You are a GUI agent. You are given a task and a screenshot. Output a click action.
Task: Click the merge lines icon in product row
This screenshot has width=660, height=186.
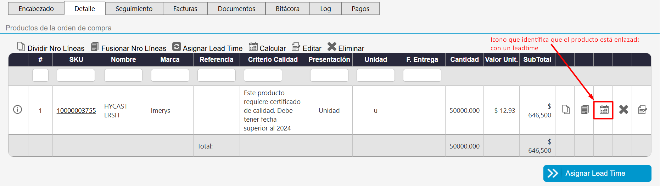pyautogui.click(x=585, y=110)
